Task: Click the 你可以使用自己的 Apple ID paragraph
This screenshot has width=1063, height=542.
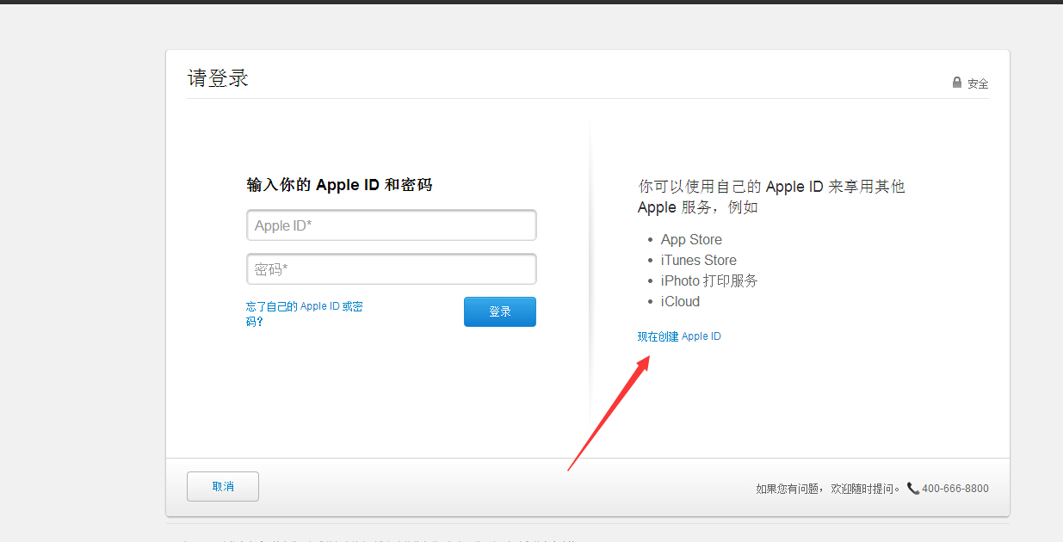Action: [771, 197]
